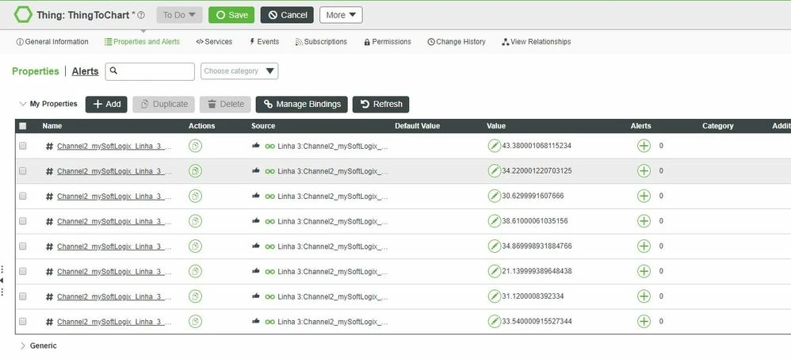This screenshot has width=791, height=359.
Task: Click the green binding link icon in the 43.380001068115234 row
Action: tap(270, 147)
